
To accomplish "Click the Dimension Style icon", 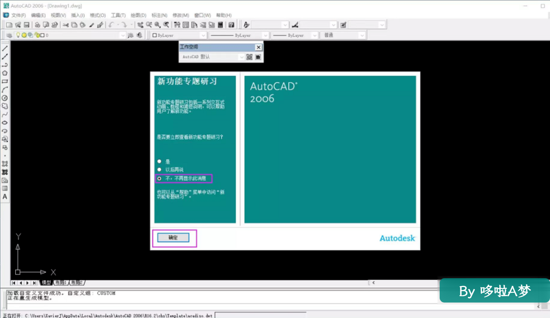I will pos(295,25).
